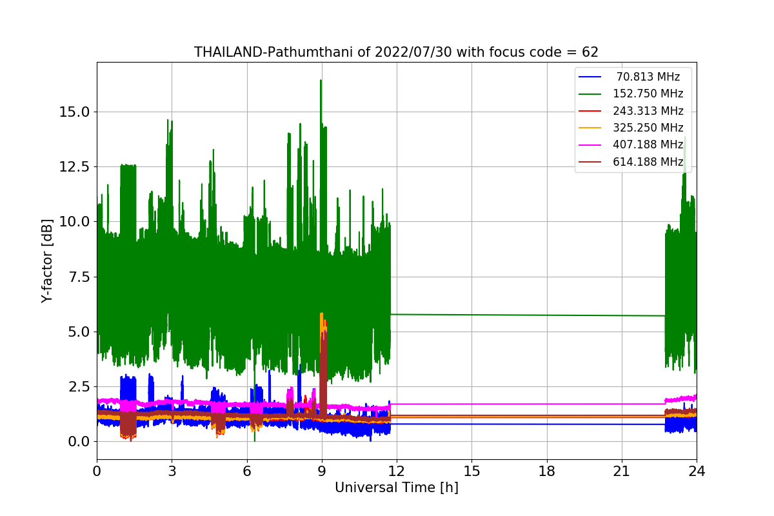The image size is (774, 516).
Task: Click the 21 x-axis tick label
Action: coord(622,471)
